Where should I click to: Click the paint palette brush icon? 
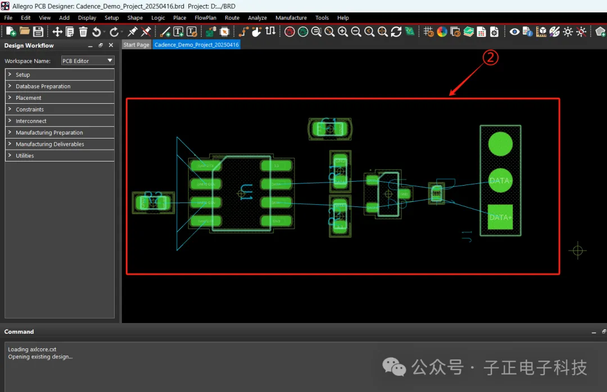pyautogui.click(x=554, y=31)
